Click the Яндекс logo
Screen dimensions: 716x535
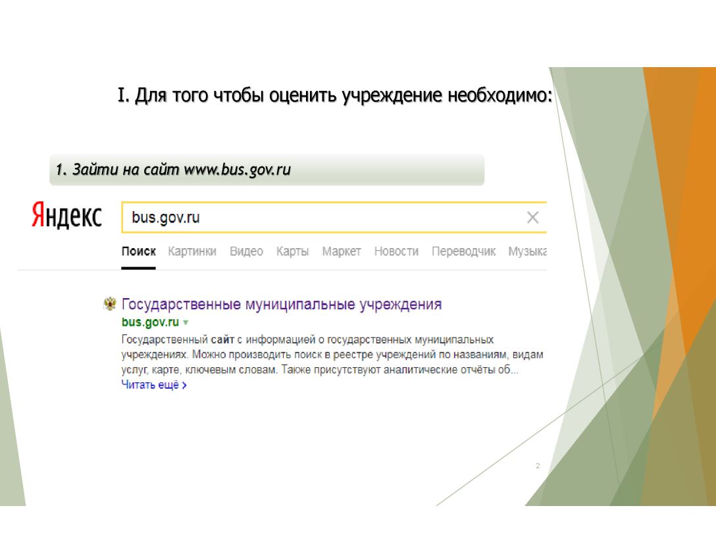point(66,215)
